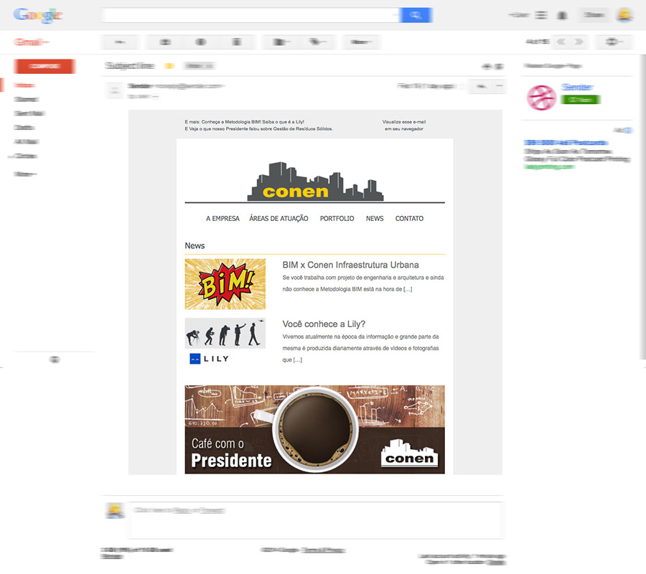646x574 pixels.
Task: Click the Google logo
Action: 38,15
